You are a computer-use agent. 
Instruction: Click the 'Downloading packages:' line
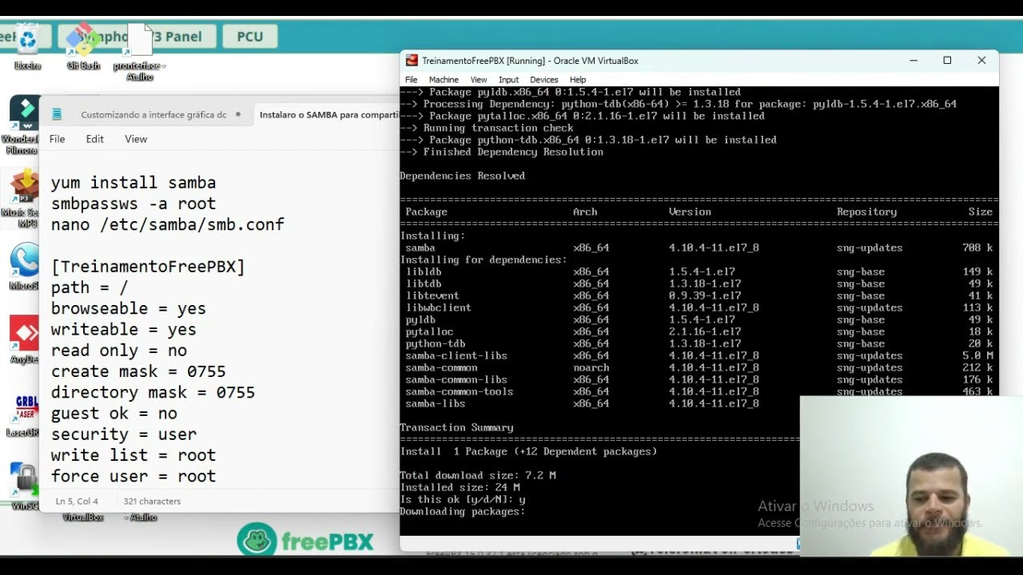pos(462,511)
